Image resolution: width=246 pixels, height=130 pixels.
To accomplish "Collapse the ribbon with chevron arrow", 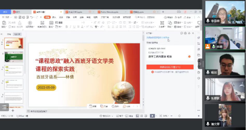I will [199, 17].
